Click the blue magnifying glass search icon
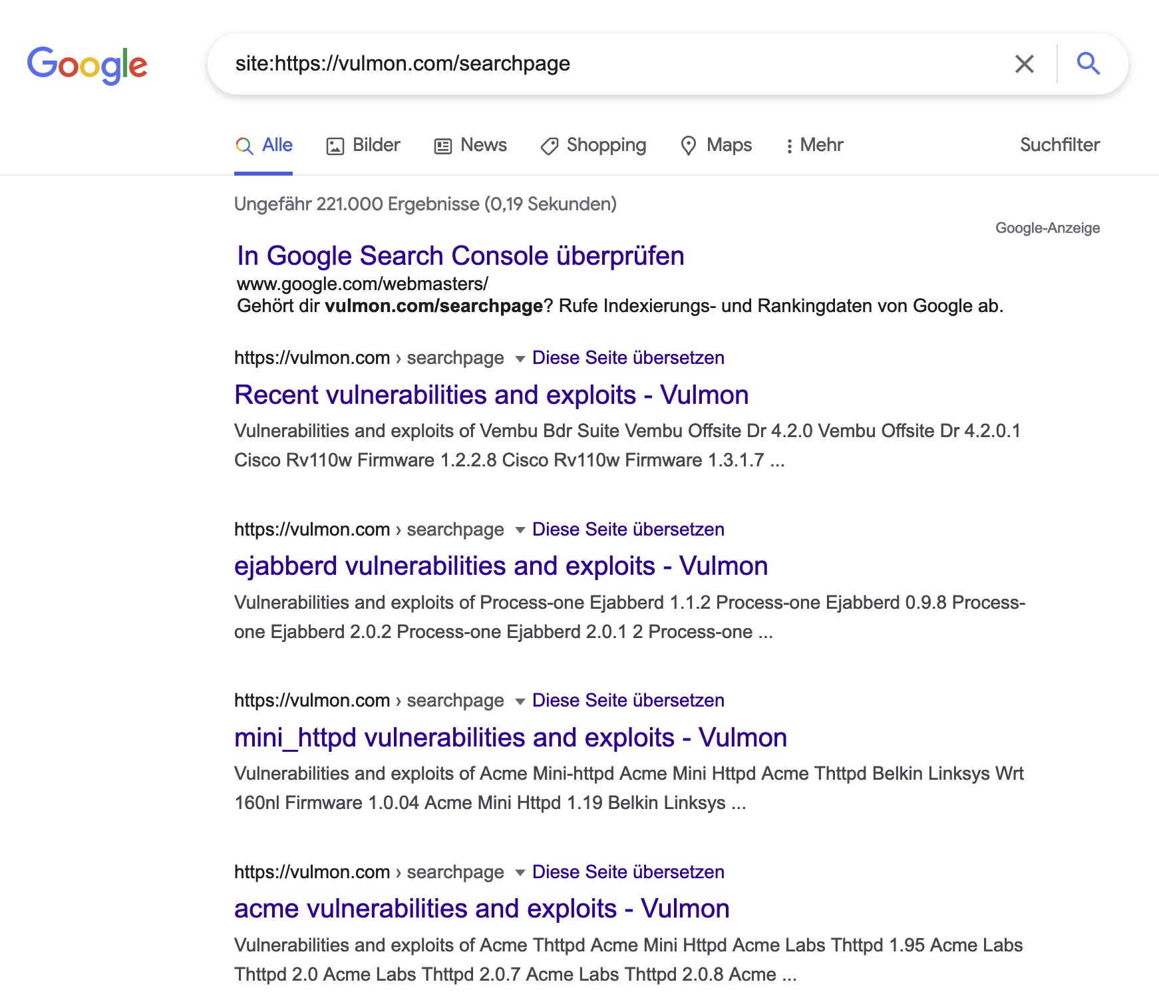This screenshot has width=1159, height=994. pos(1088,64)
